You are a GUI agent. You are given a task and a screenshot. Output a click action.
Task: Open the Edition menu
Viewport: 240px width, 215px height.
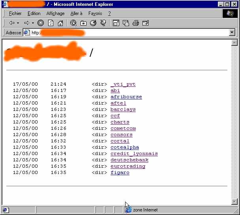pyautogui.click(x=34, y=13)
